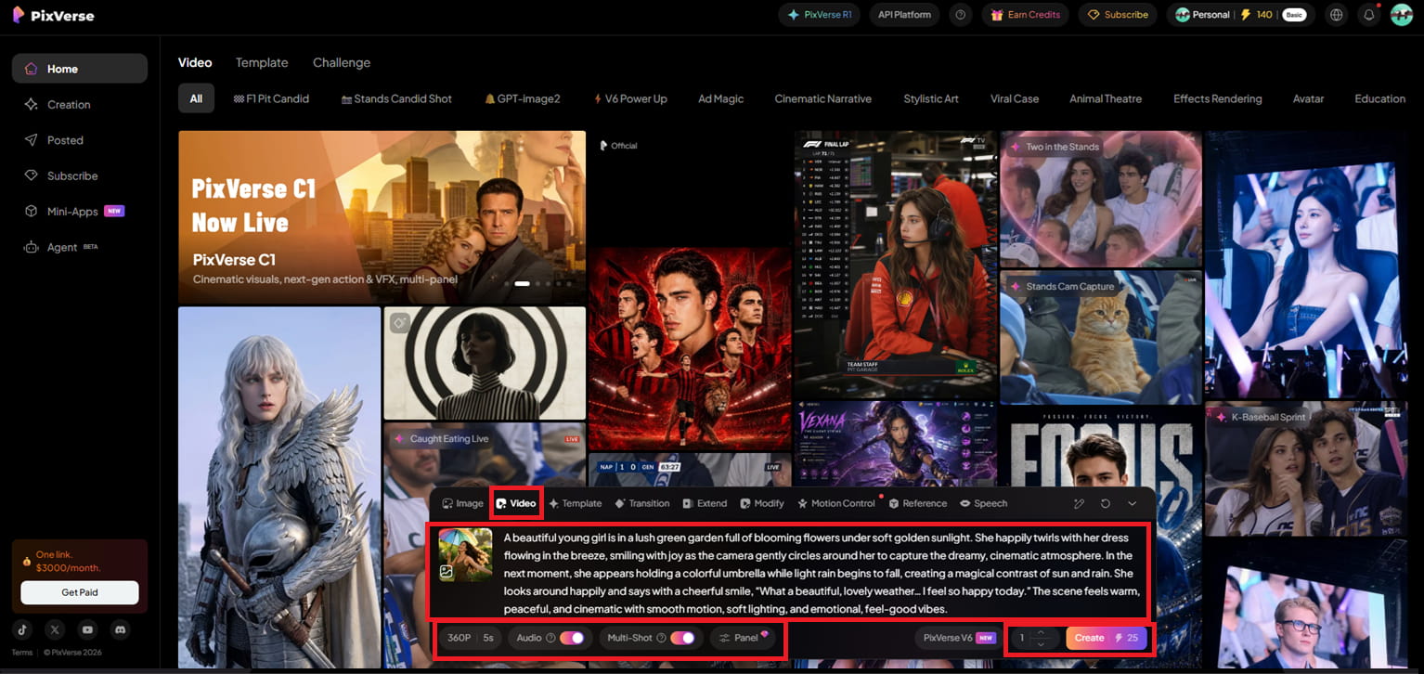Open the PixVerse C1 Now Live banner
This screenshot has width=1424, height=674.
382,216
